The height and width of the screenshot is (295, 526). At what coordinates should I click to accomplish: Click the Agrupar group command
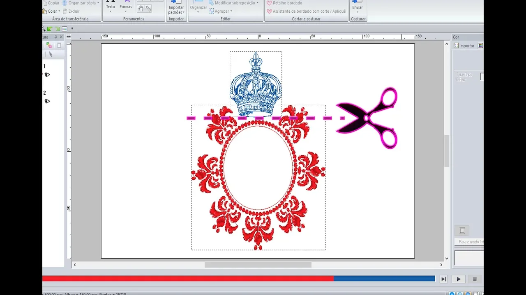click(x=219, y=11)
